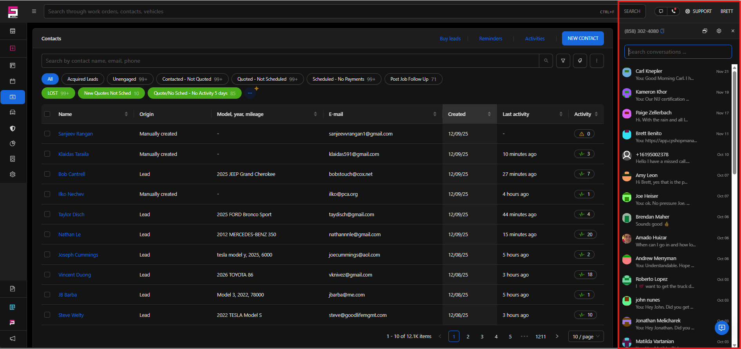The image size is (741, 349).
Task: Open the phone calls icon in header
Action: point(673,11)
